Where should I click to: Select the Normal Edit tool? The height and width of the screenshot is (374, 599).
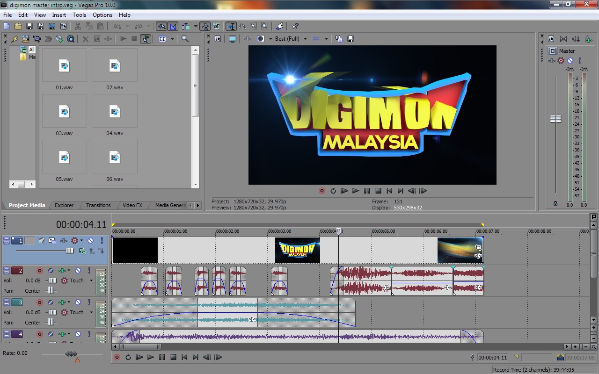click(231, 26)
